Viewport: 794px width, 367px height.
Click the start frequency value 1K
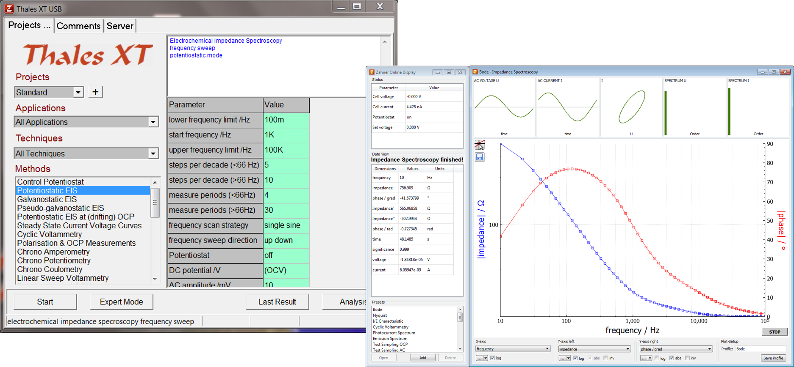(286, 135)
